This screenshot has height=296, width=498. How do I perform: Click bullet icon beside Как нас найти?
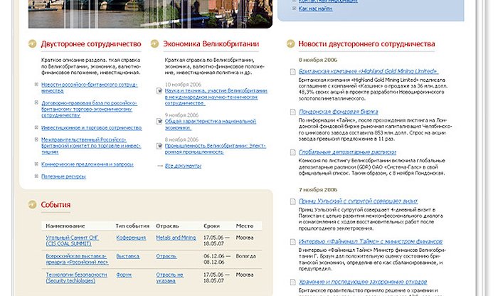pos(294,9)
